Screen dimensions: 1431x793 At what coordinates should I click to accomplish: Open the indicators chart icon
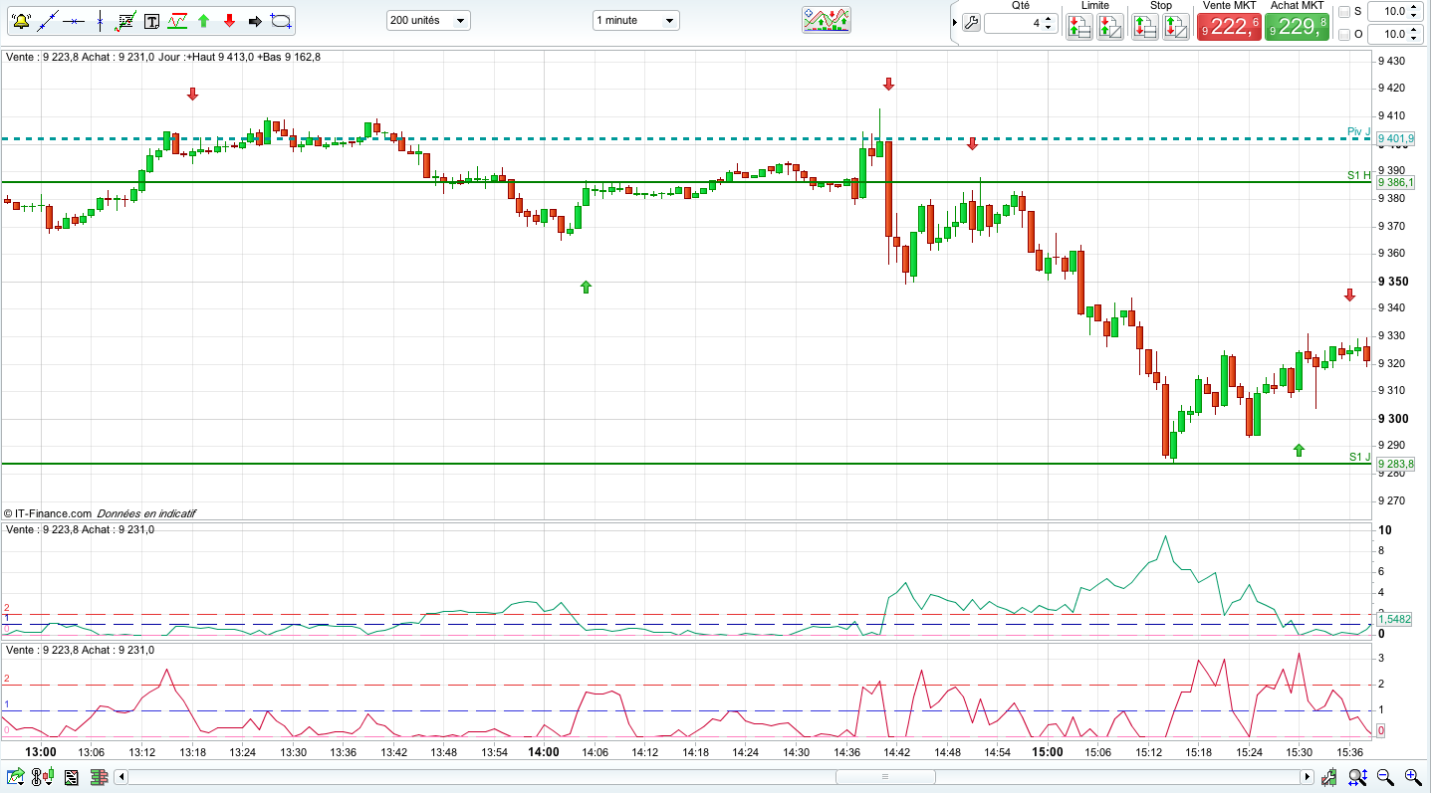pos(827,20)
